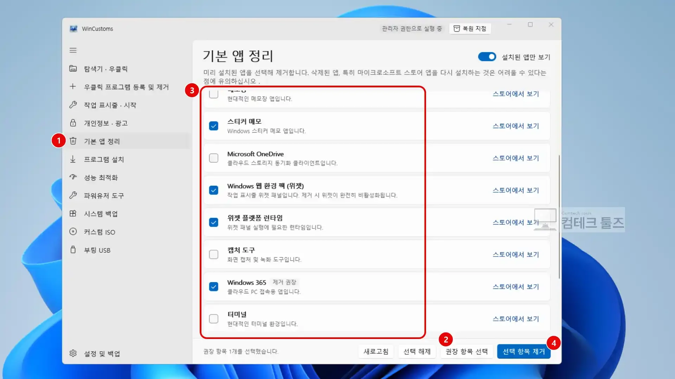The height and width of the screenshot is (379, 675).
Task: Click the 새로고침 button
Action: click(376, 351)
